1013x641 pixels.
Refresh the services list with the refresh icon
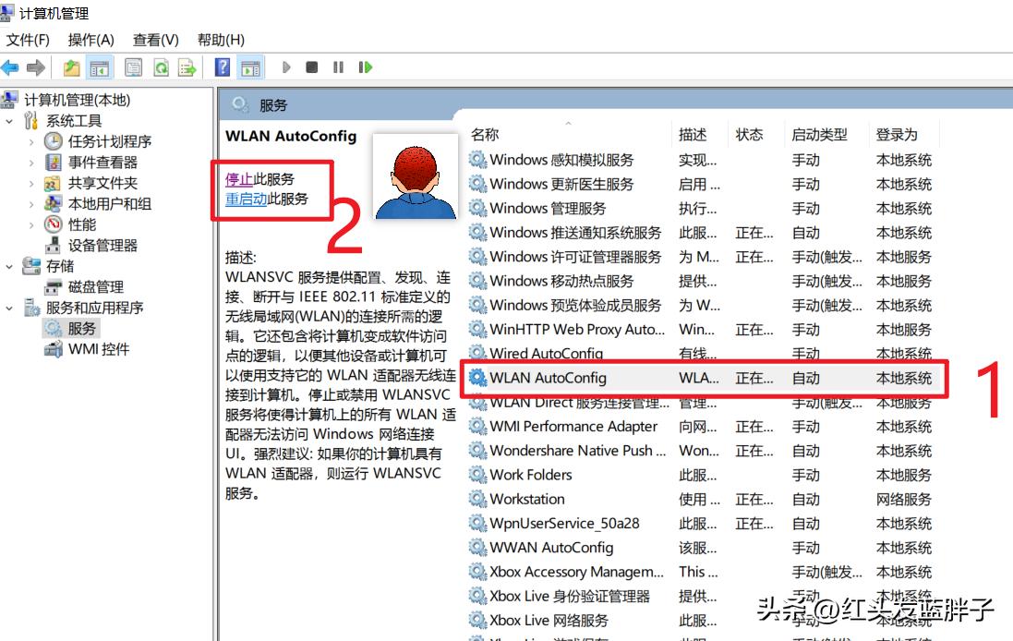[x=160, y=67]
